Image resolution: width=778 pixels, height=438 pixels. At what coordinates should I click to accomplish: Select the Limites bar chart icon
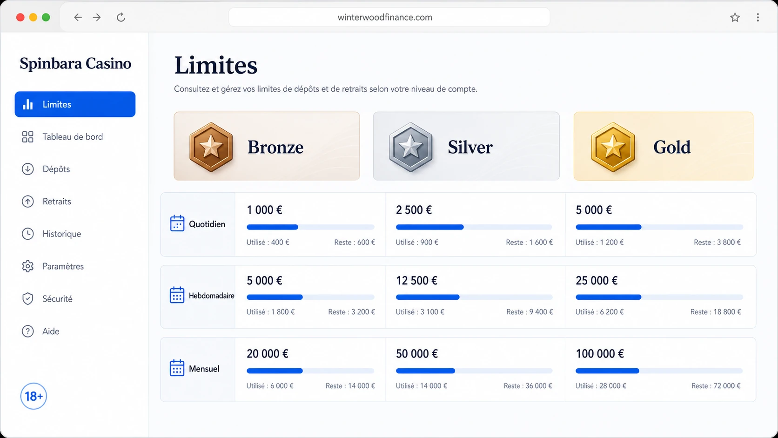click(28, 104)
